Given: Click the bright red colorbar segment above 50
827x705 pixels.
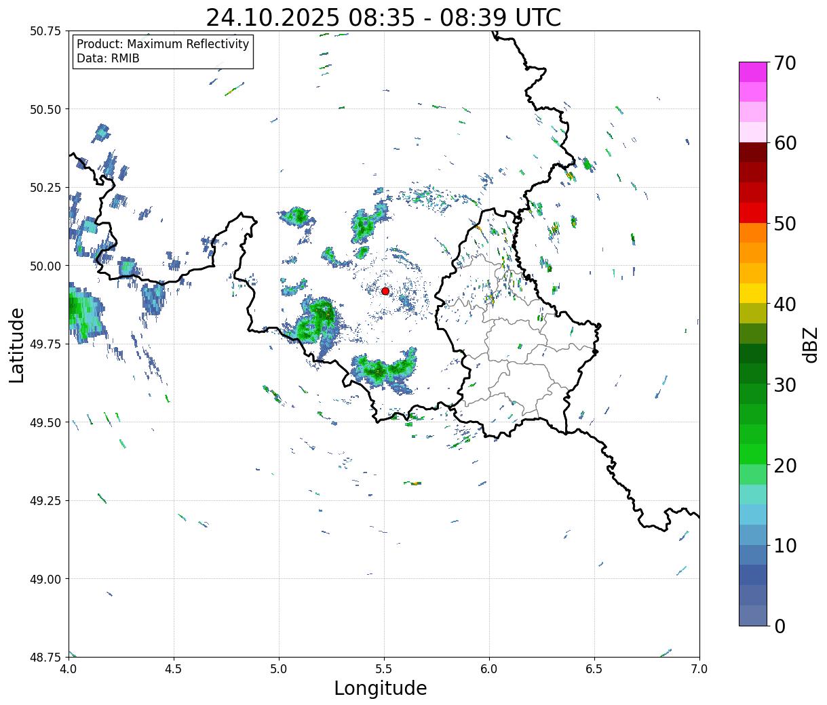Looking at the screenshot, I should point(753,213).
